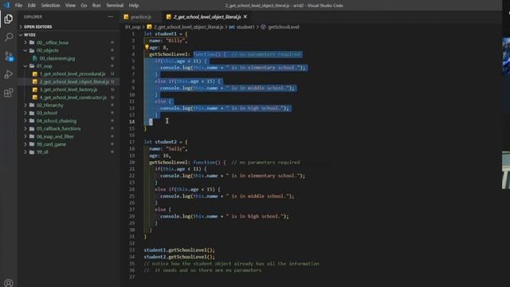Open the Extensions view
The image size is (510, 287).
(x=9, y=92)
